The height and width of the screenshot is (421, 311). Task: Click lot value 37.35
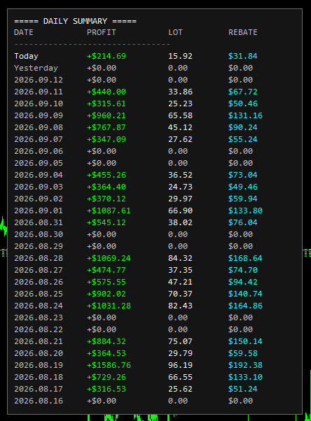pos(180,270)
